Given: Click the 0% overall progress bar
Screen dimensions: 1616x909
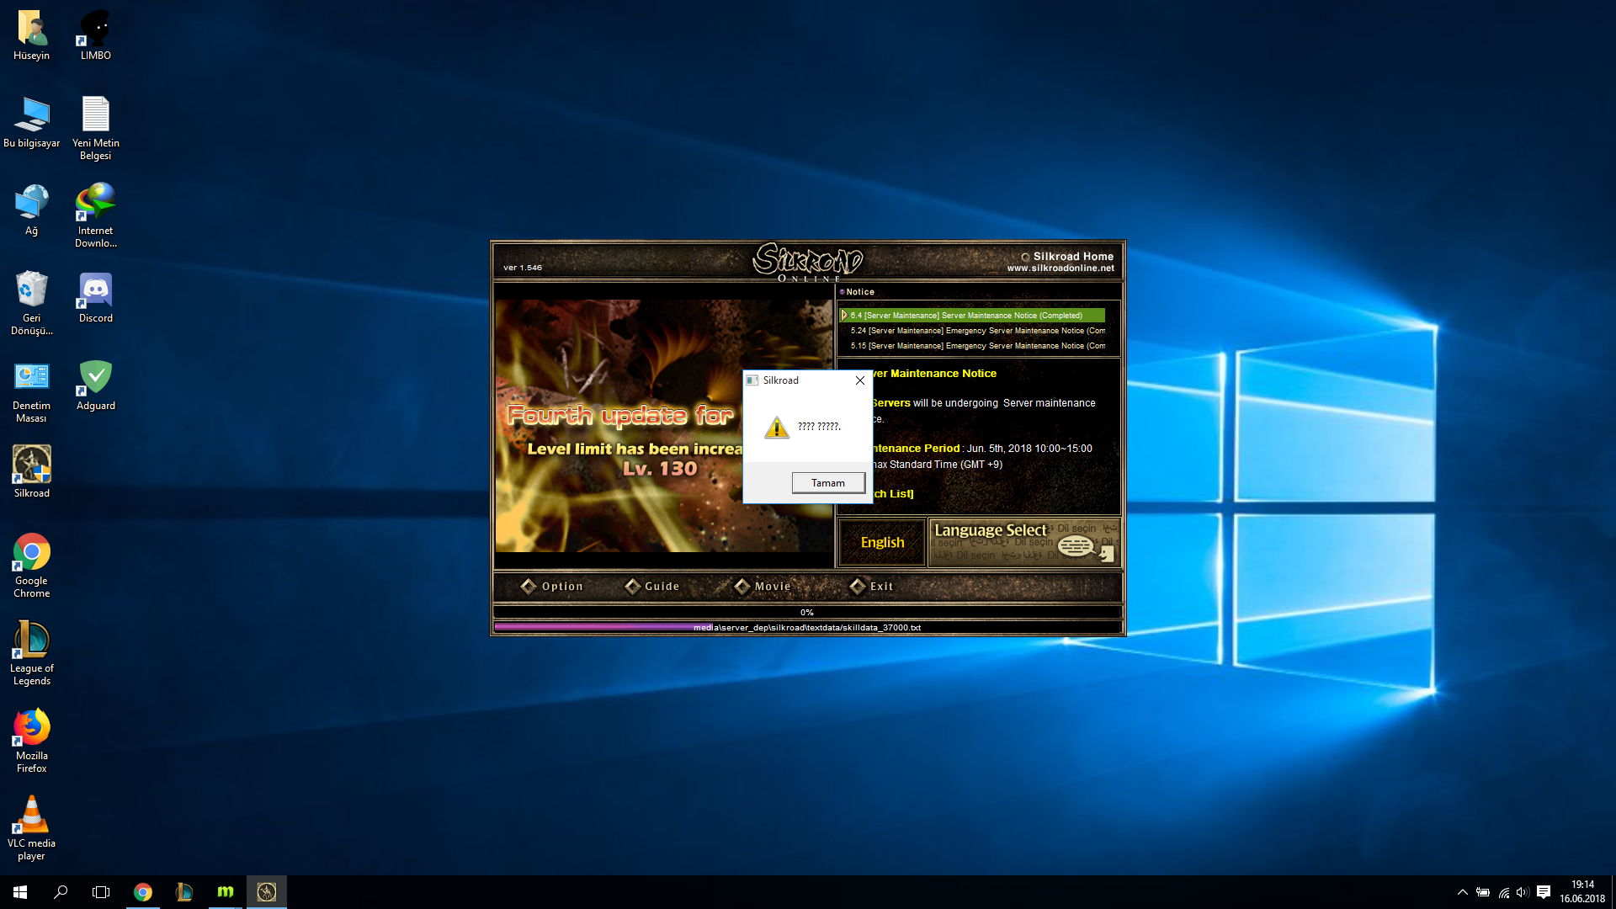Looking at the screenshot, I should [x=807, y=612].
